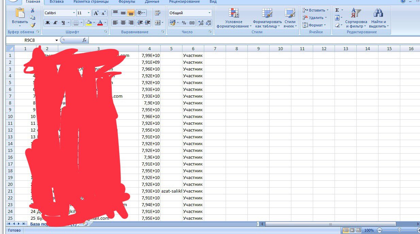Expand the Выравнивание group dialog launcher
The image size is (420, 234).
[163, 32]
